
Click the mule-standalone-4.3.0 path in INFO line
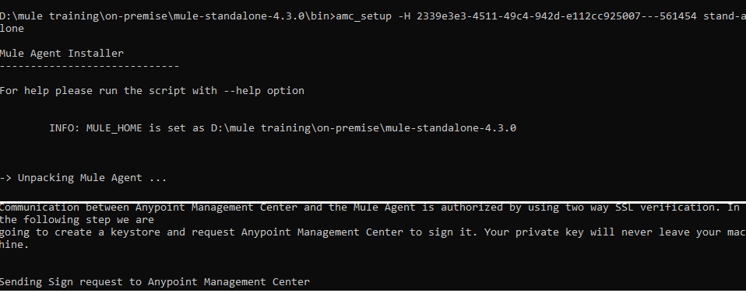click(451, 128)
